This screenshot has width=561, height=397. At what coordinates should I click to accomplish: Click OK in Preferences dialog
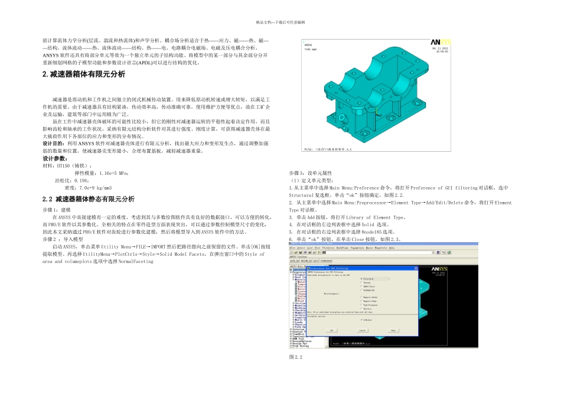[x=331, y=330]
